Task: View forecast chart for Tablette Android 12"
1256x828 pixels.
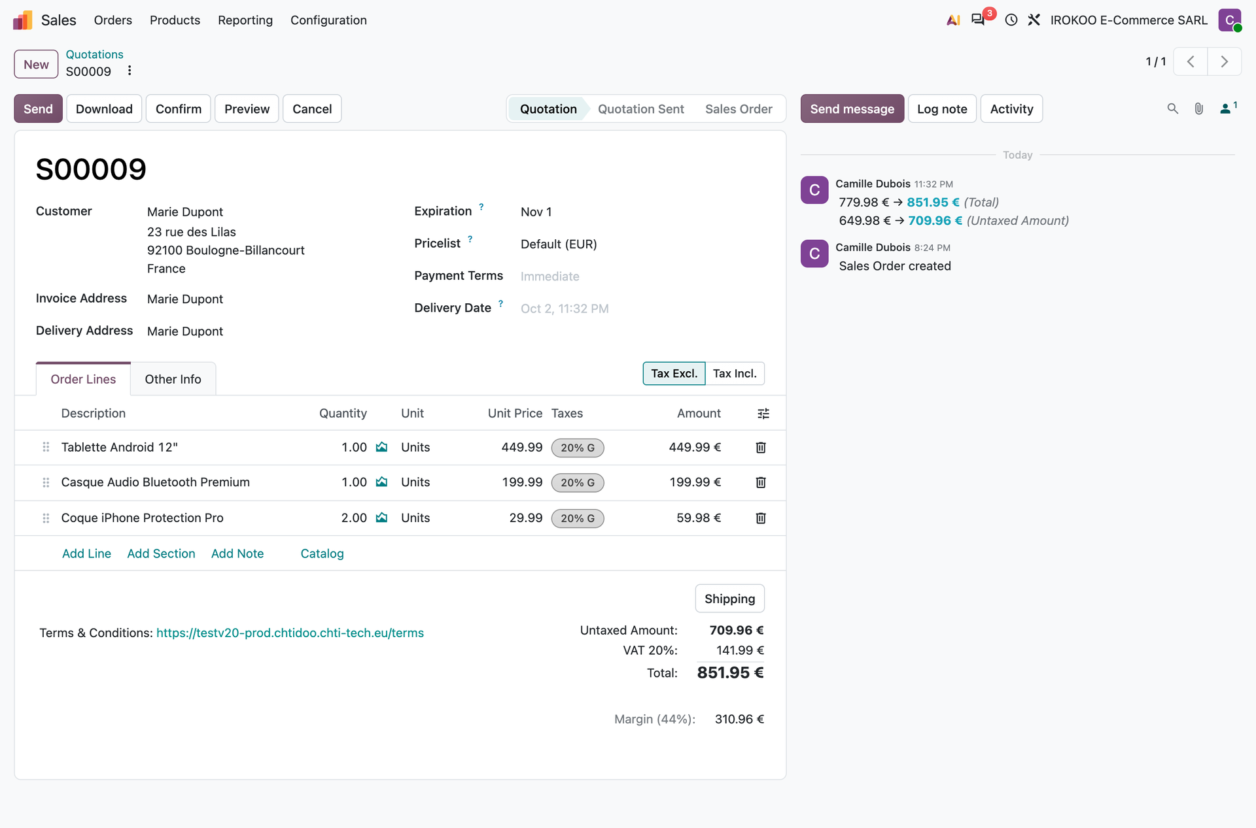Action: 381,447
